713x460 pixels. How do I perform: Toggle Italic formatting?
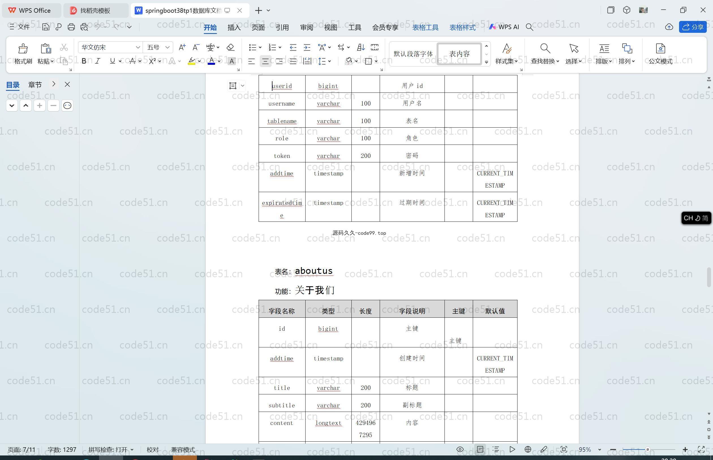[x=98, y=61]
